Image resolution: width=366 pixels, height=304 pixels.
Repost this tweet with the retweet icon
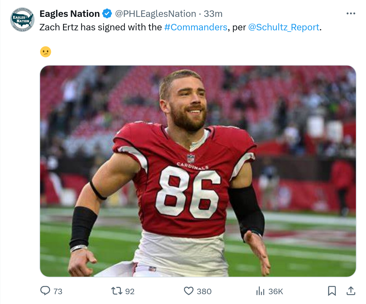117,291
